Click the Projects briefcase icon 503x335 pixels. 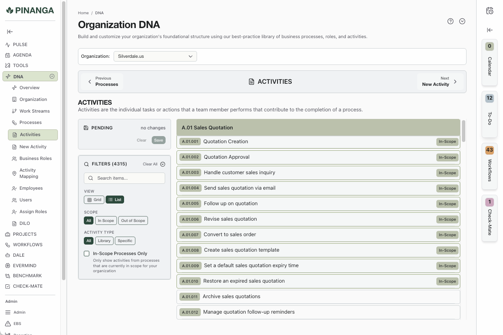pyautogui.click(x=8, y=234)
